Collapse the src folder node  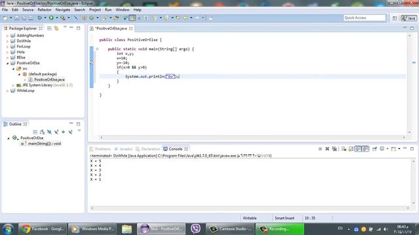coord(13,69)
